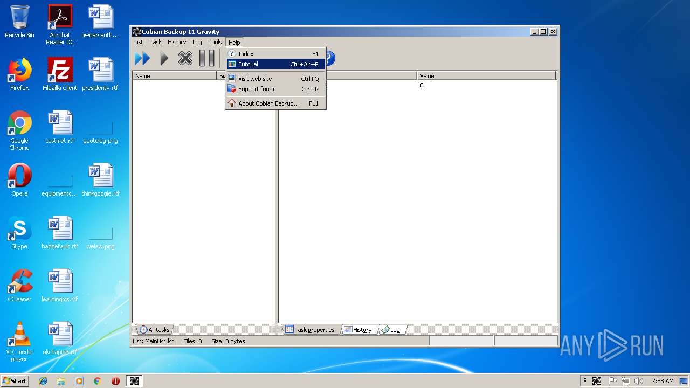Choose Visit web site menu entry

pos(275,79)
